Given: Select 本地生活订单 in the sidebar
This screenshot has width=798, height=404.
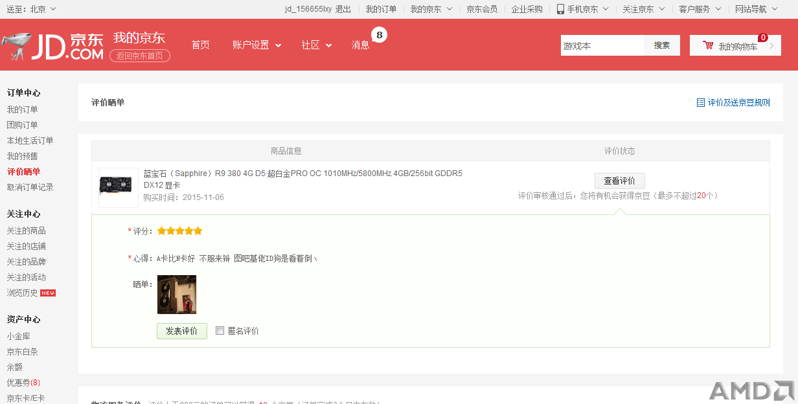Looking at the screenshot, I should pyautogui.click(x=30, y=140).
